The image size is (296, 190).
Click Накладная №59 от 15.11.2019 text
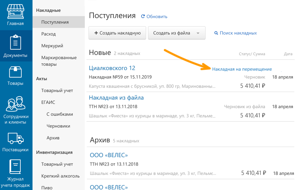[x=120, y=77]
